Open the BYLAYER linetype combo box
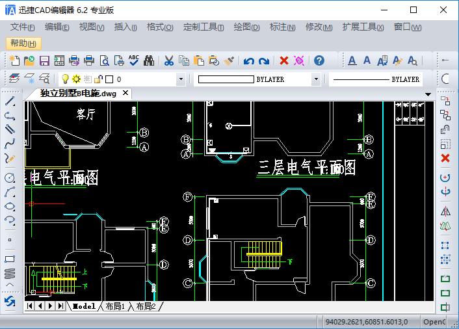Viewport: 459px width, 329px height. coord(376,79)
